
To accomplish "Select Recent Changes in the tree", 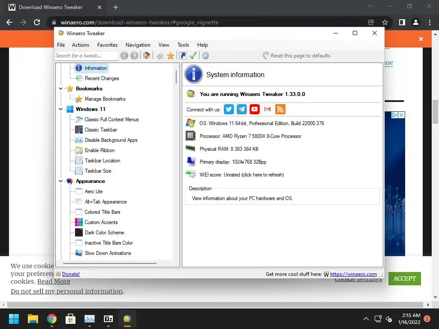I will (102, 78).
